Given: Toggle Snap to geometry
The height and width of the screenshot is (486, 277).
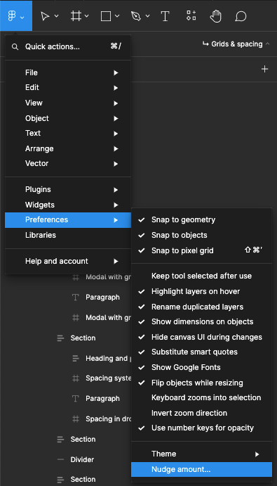Looking at the screenshot, I should click(x=201, y=219).
